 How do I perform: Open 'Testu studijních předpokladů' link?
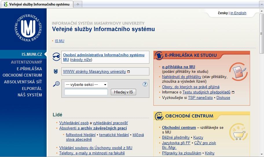(206, 92)
